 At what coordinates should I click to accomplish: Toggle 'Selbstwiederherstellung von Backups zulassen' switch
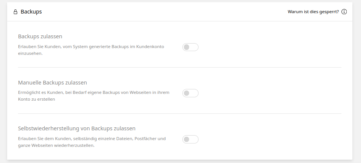coord(190,139)
